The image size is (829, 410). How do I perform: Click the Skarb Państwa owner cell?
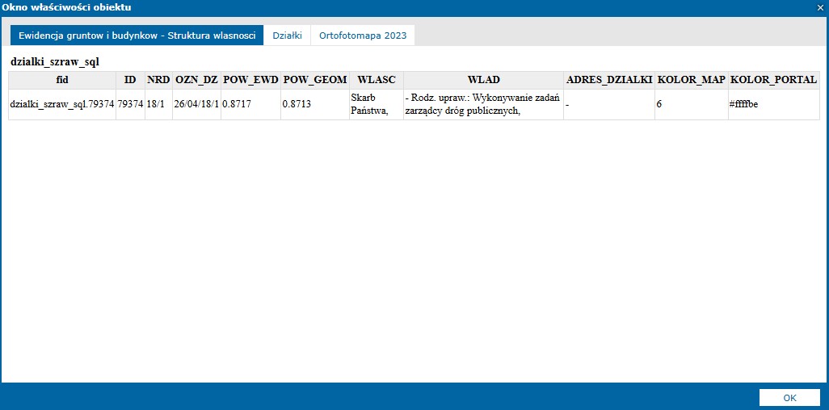(376, 104)
